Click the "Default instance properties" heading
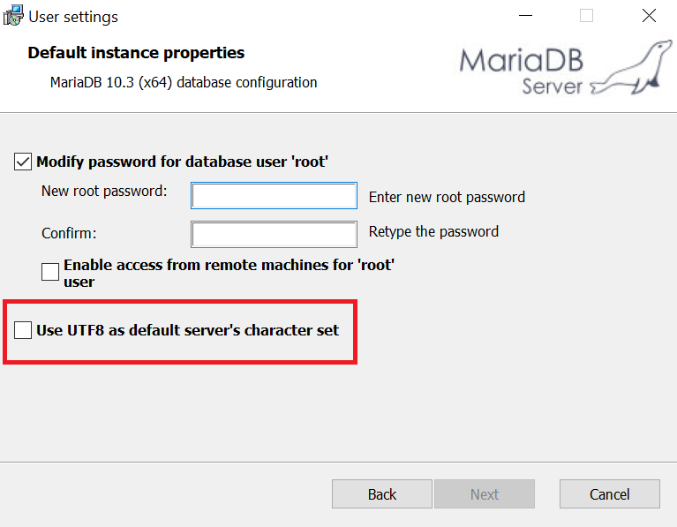 click(136, 53)
